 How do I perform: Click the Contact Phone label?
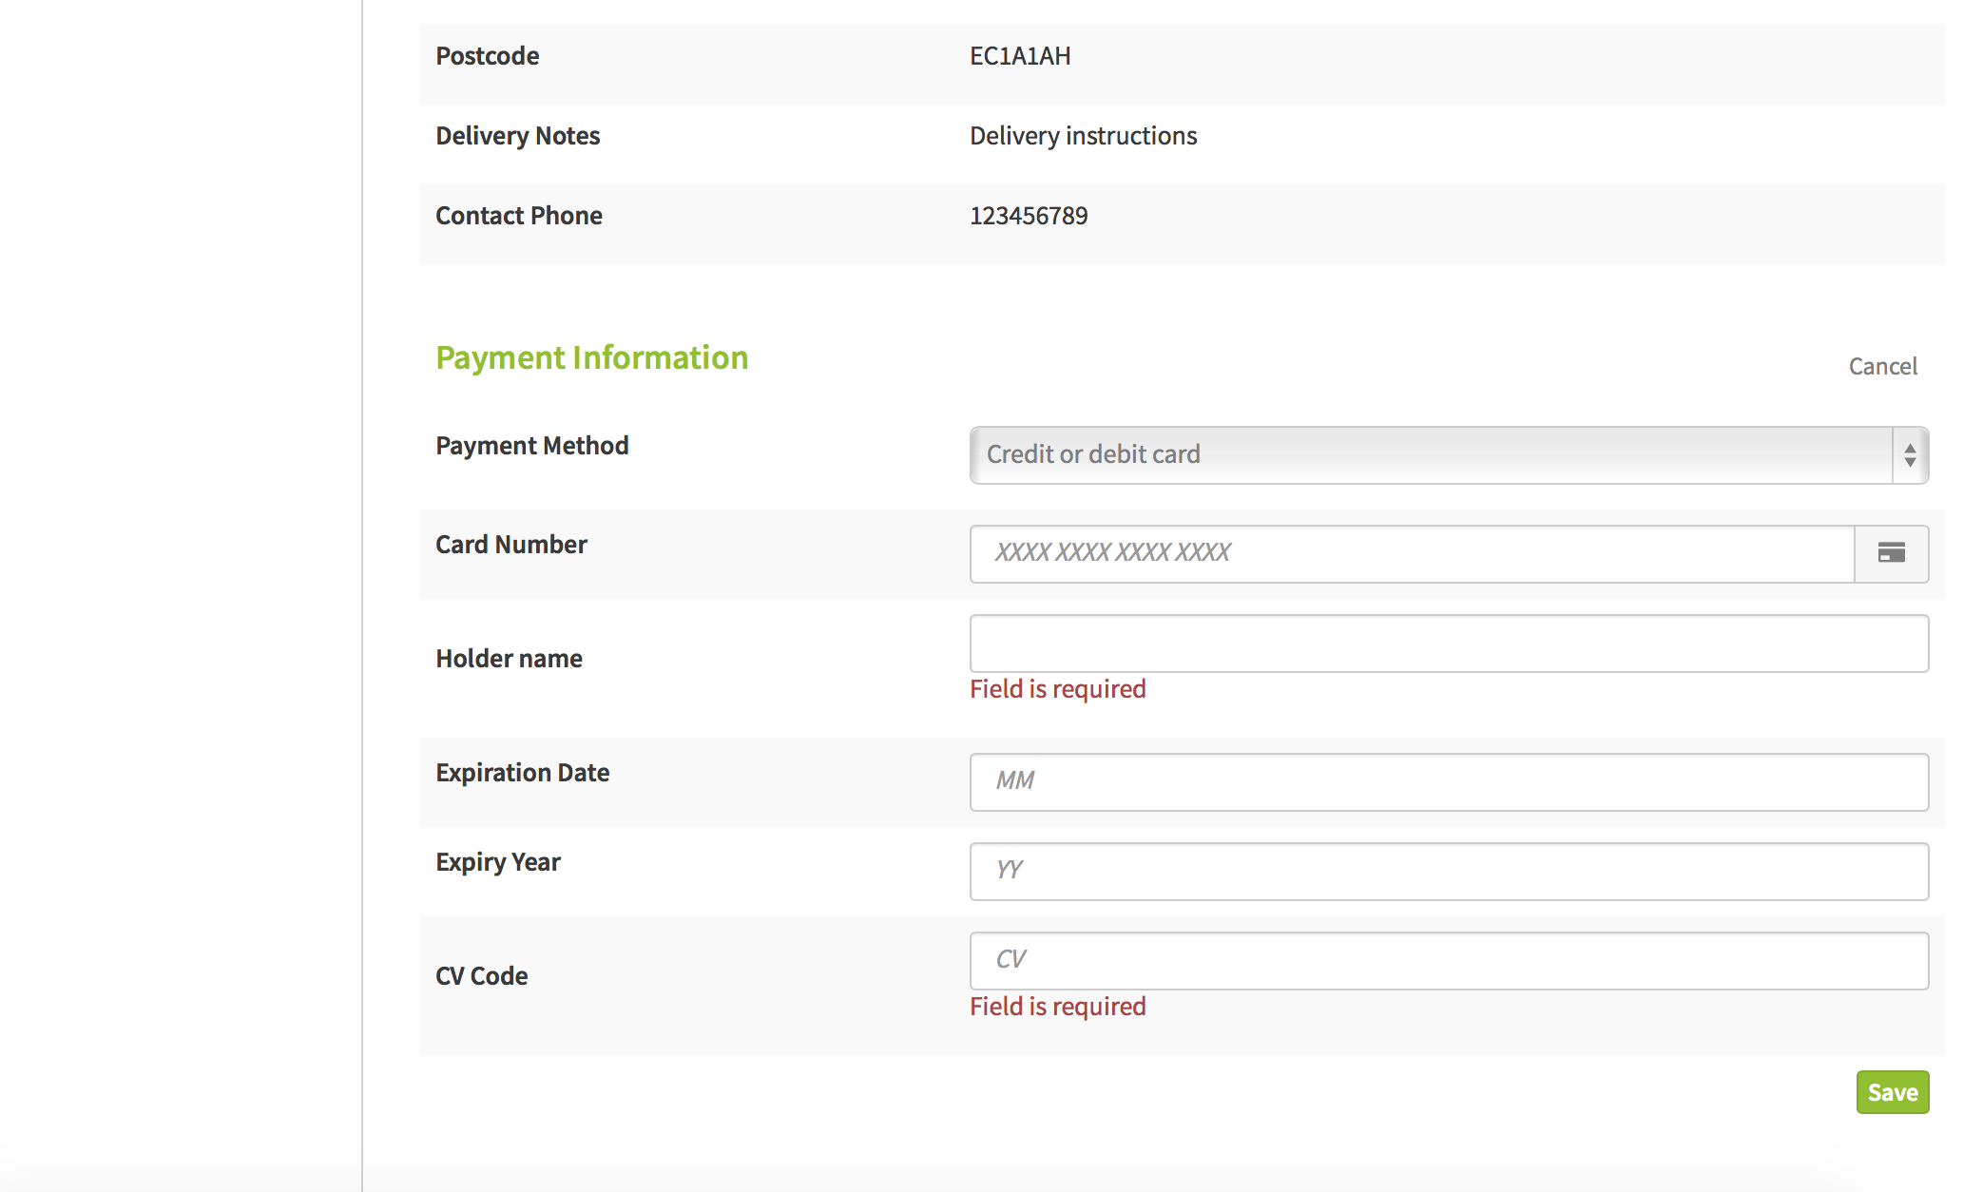tap(518, 216)
